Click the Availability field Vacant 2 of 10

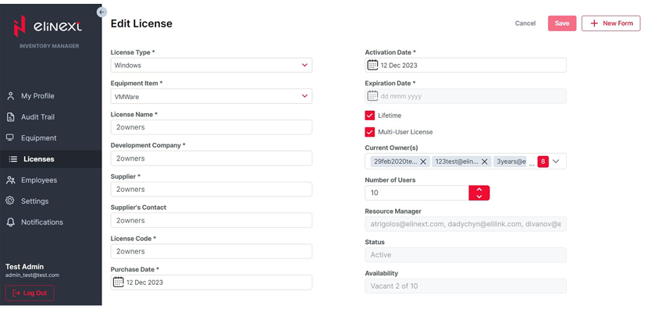click(465, 286)
